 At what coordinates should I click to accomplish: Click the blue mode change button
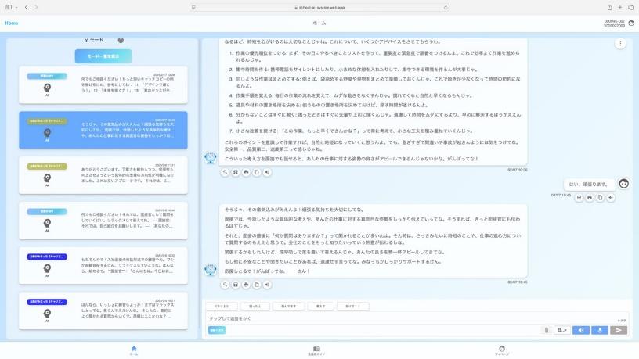click(x=98, y=56)
